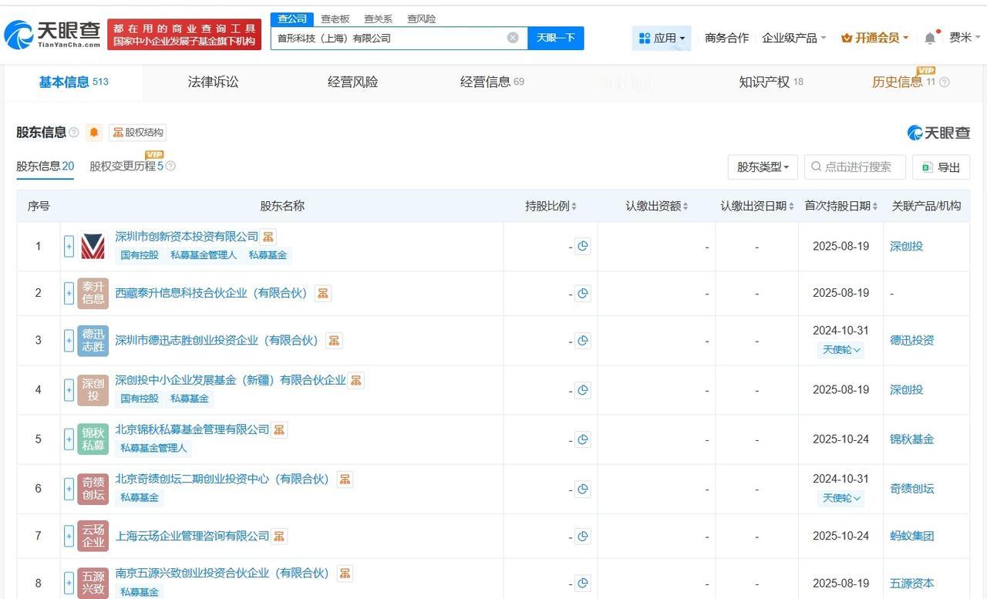Open the 商务合作 link

tap(727, 38)
